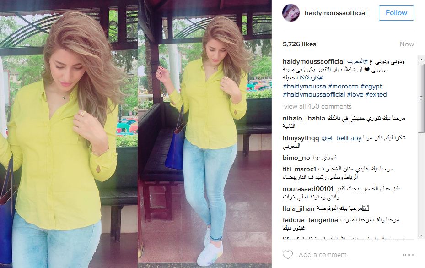Open commenter titi_maroc1's profile

point(300,169)
